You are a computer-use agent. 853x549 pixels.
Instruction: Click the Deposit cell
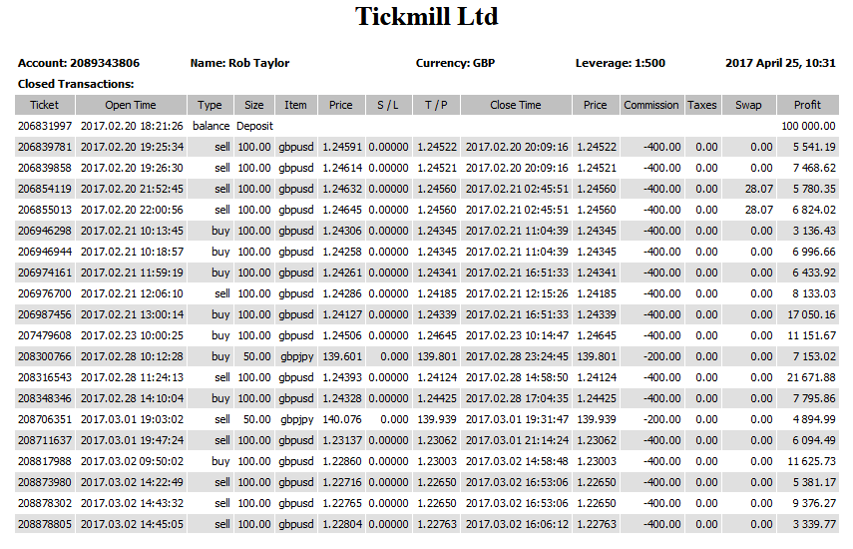[254, 126]
